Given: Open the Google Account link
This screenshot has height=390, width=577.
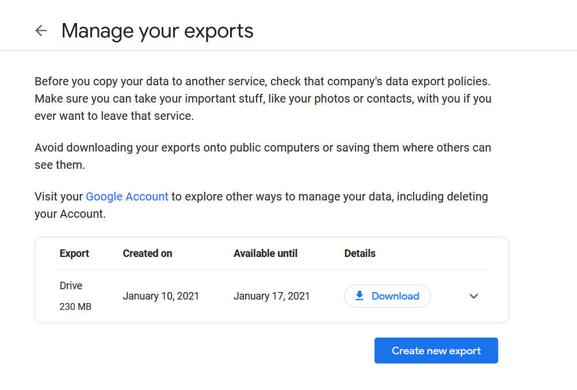Looking at the screenshot, I should (x=127, y=196).
